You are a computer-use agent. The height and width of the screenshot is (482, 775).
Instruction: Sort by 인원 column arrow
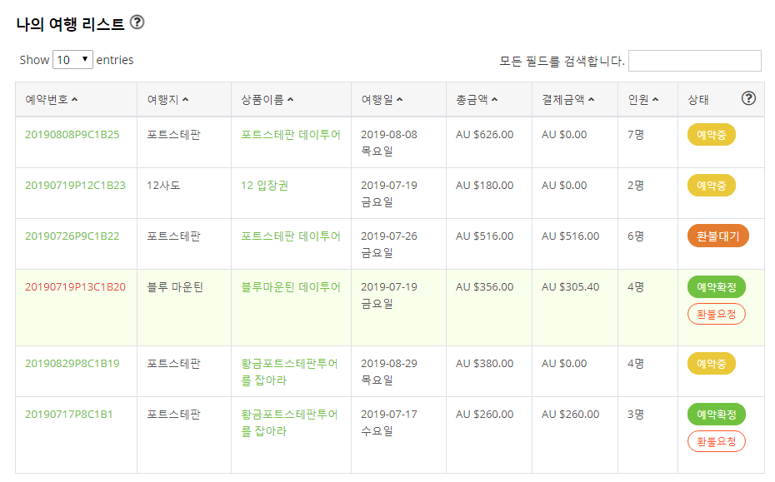click(x=655, y=99)
